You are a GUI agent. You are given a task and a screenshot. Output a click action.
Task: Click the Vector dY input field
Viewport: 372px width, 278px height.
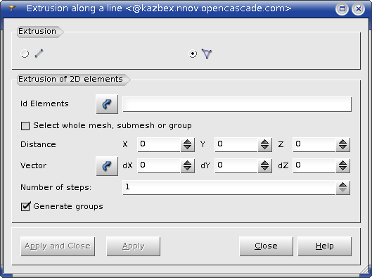(x=236, y=165)
